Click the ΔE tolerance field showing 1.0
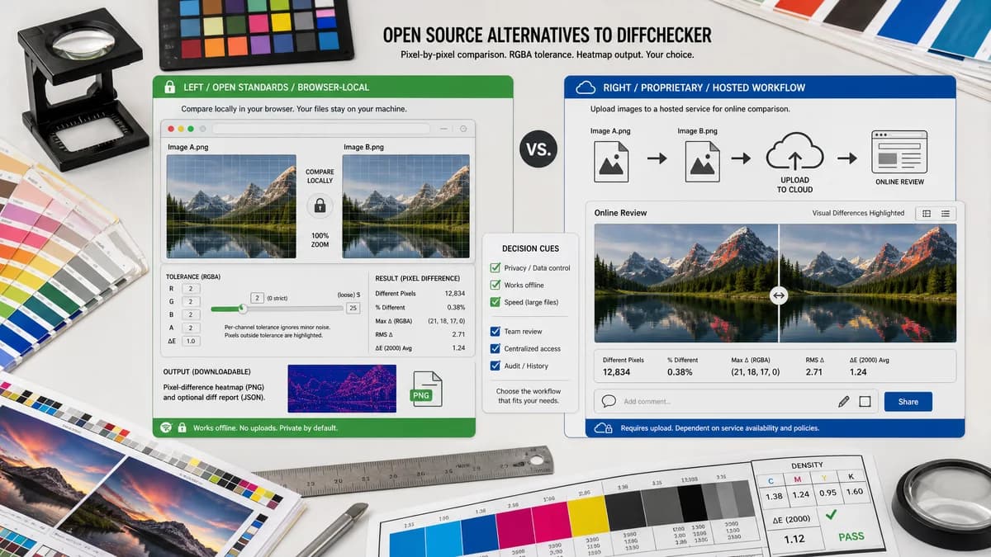 coord(191,341)
